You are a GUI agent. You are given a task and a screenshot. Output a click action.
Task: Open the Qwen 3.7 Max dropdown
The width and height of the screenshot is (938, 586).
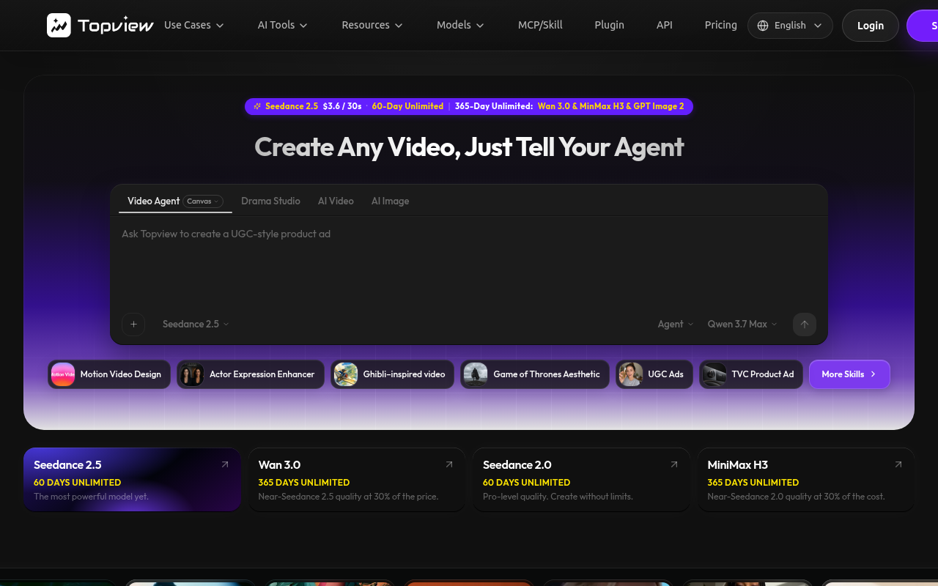742,324
